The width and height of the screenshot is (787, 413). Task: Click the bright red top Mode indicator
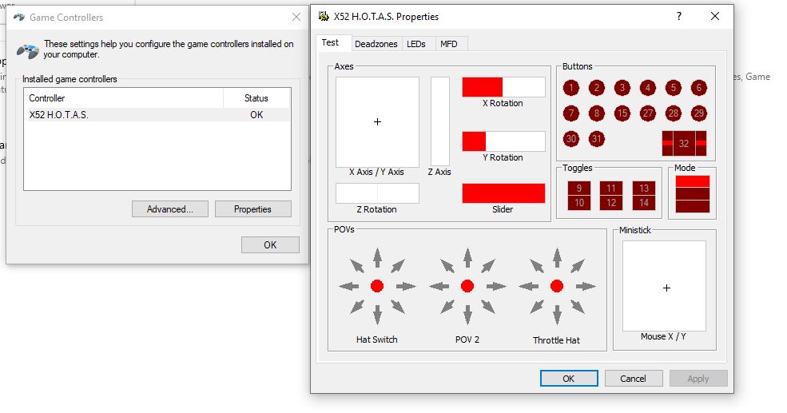point(693,181)
